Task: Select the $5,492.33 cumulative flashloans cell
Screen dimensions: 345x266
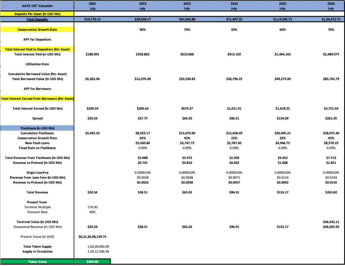Action: (92, 133)
